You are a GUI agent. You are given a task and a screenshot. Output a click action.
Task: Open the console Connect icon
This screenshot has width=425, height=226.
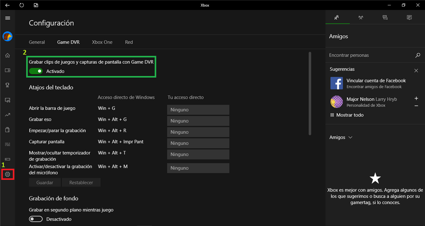tap(7, 159)
